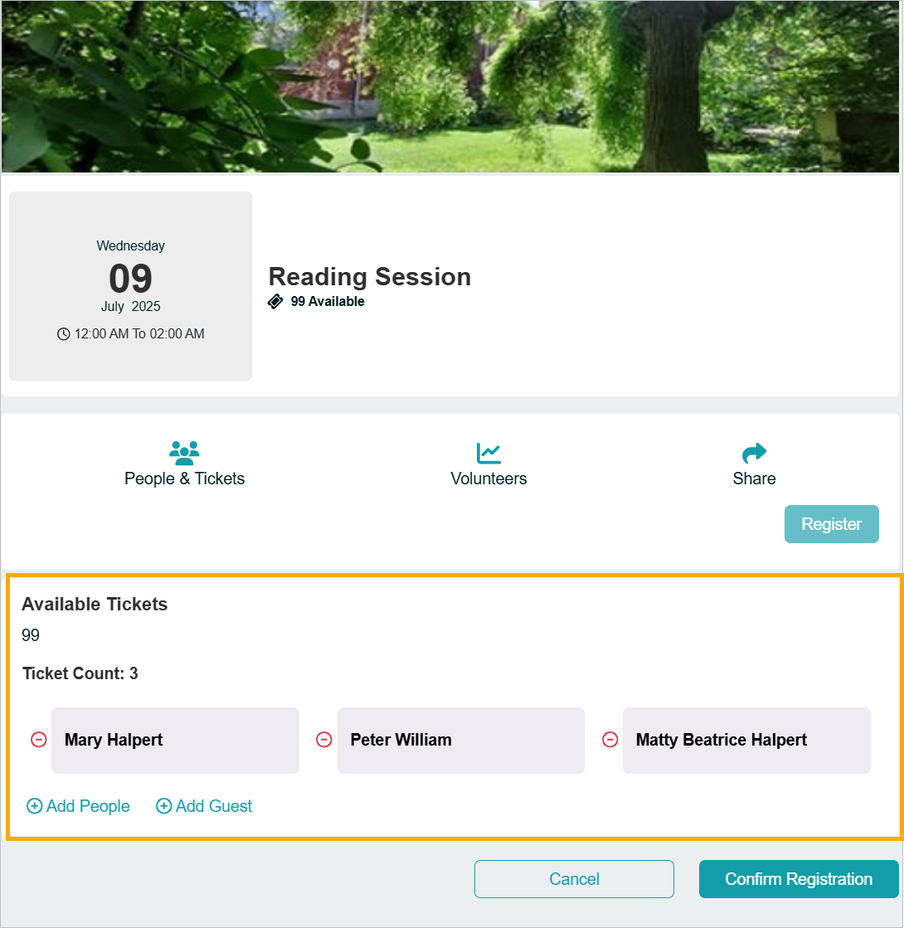Remove Matty Beatrice Halpert minus icon

pyautogui.click(x=610, y=740)
